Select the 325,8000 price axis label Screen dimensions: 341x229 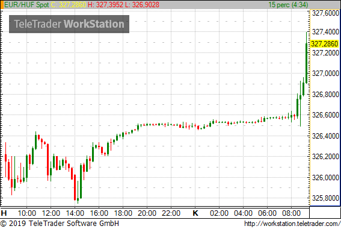tap(325, 198)
